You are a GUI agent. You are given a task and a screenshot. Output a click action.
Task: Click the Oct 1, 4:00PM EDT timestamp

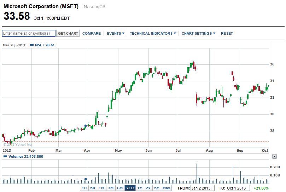(x=52, y=18)
